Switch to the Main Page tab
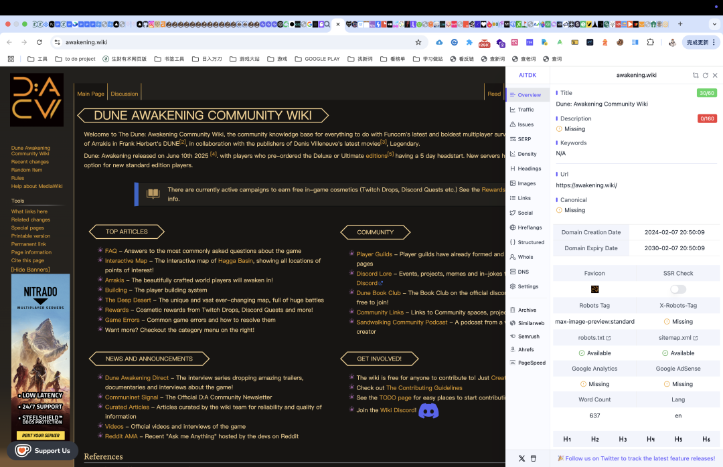Screen dimensions: 723x467 click(x=91, y=94)
